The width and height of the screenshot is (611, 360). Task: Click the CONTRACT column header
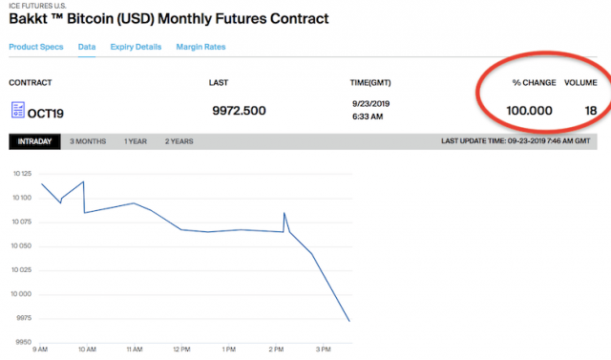31,82
